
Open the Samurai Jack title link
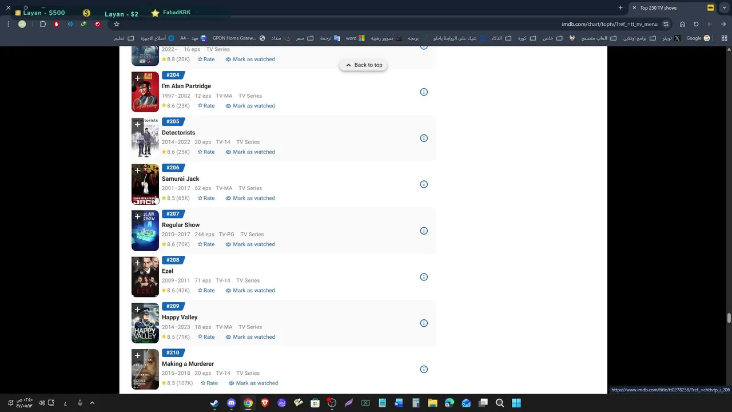pos(180,179)
